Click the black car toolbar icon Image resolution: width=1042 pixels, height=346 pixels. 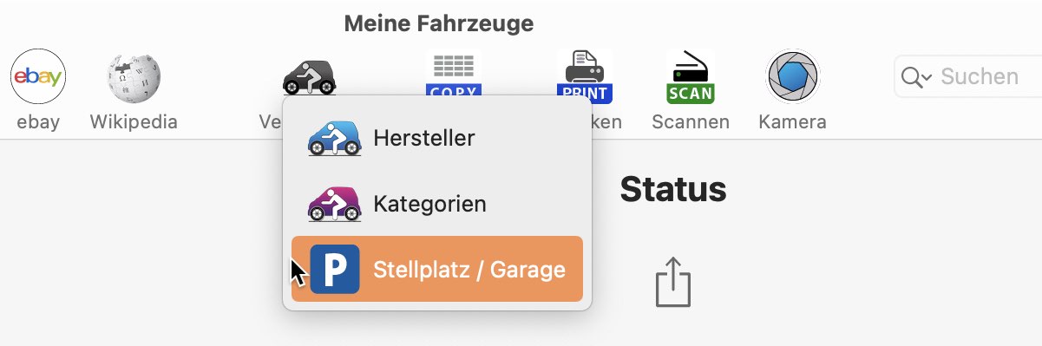pos(309,76)
